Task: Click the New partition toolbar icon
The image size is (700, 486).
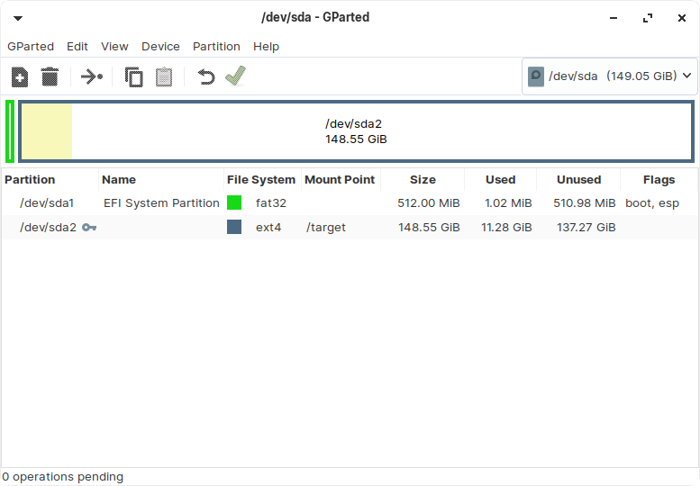Action: (20, 77)
